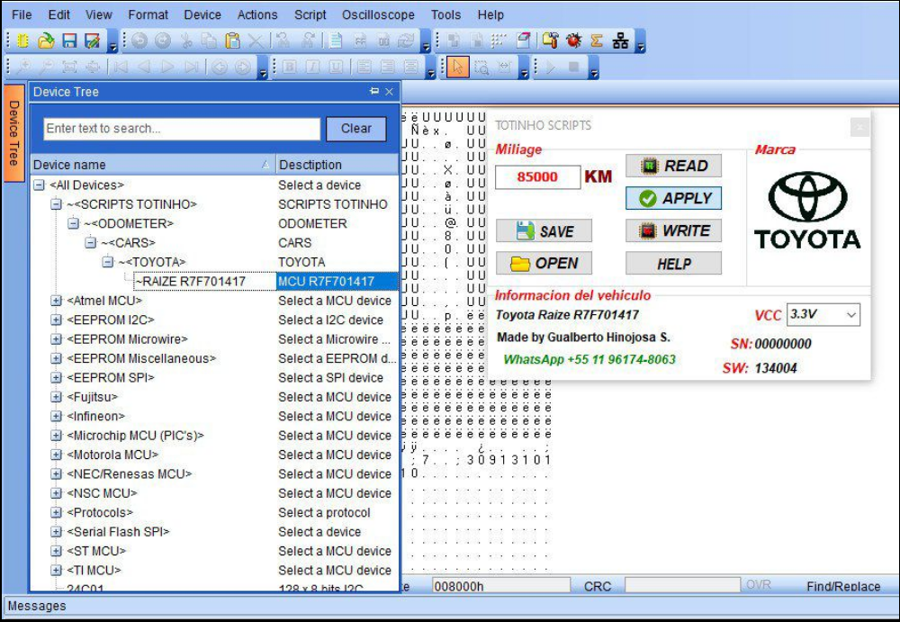Viewport: 900px width, 622px height.
Task: Click the HELP button
Action: click(x=673, y=263)
